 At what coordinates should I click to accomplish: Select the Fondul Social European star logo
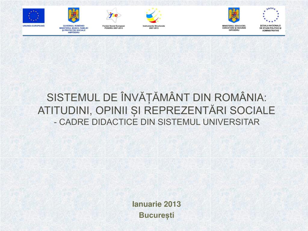(x=113, y=15)
